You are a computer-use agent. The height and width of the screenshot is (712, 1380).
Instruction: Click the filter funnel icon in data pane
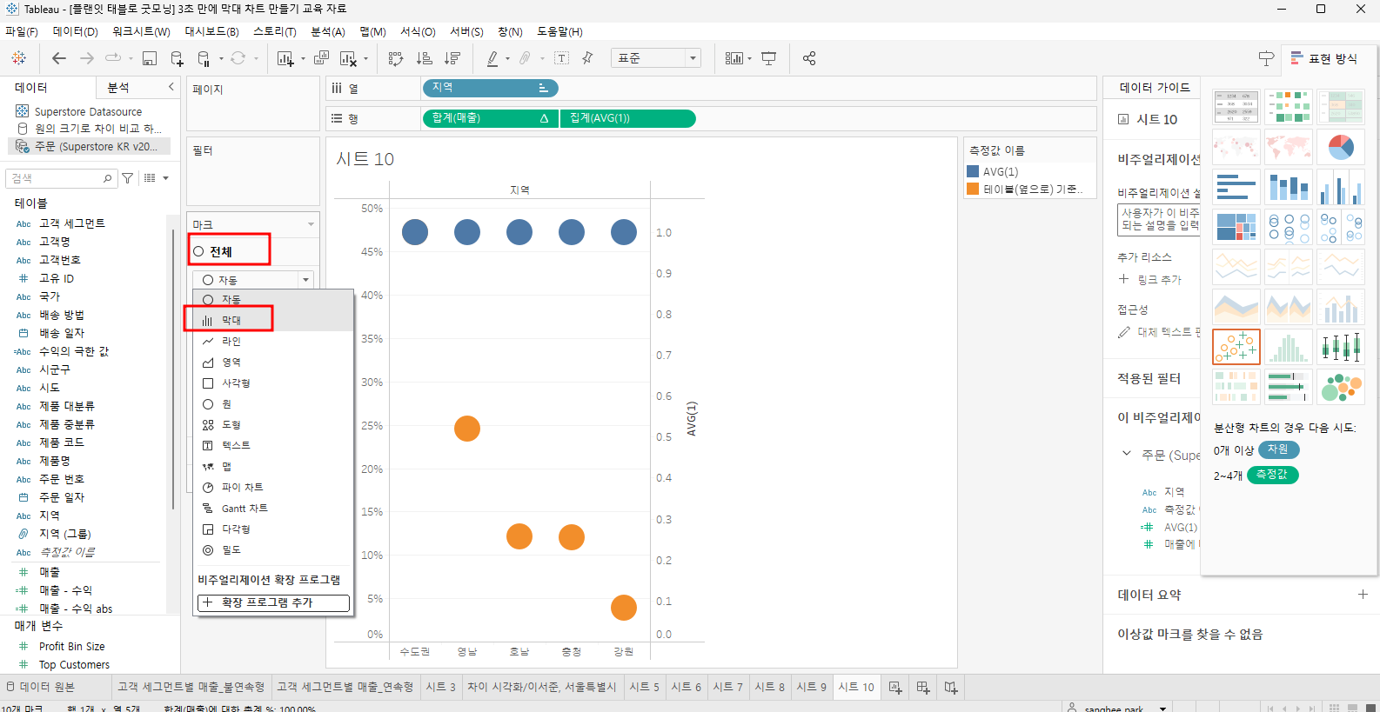(128, 178)
